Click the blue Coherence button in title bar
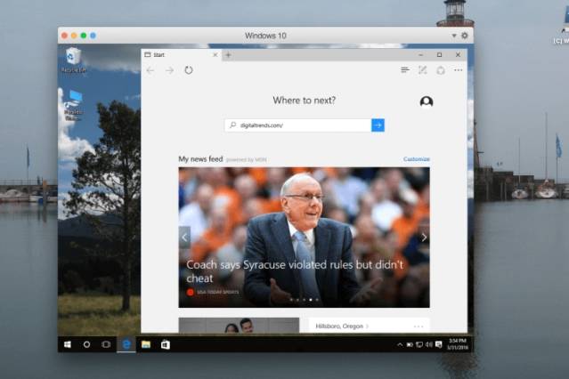This screenshot has width=569, height=379. 93,36
